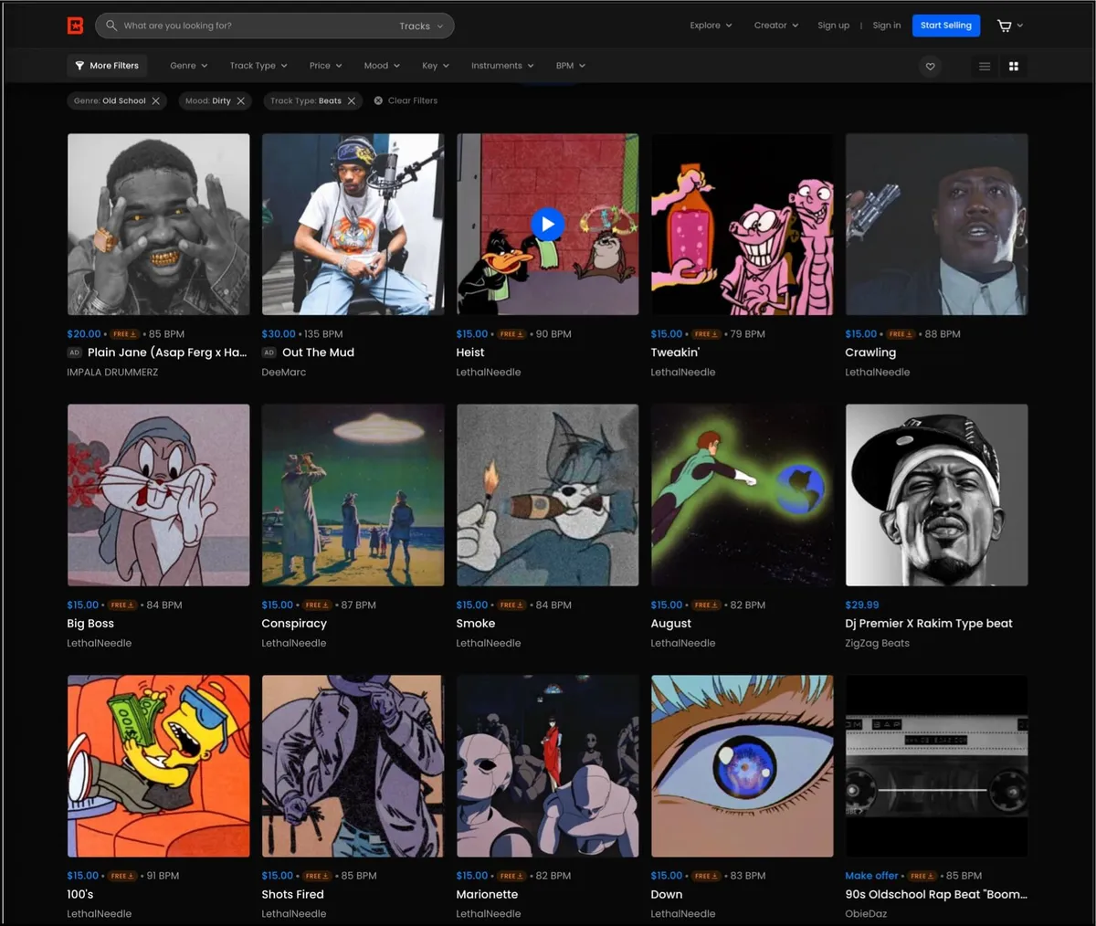This screenshot has height=926, width=1096.
Task: Open the ObieDaz producer link
Action: [866, 913]
